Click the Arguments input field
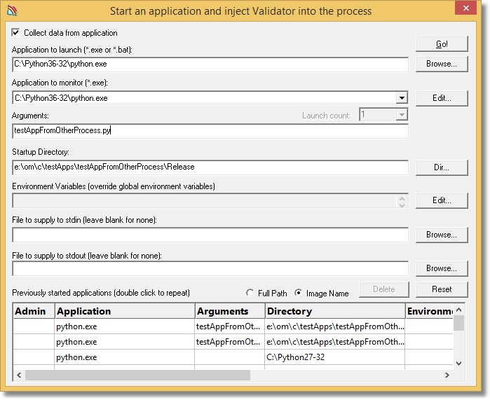The image size is (490, 400). pos(210,130)
